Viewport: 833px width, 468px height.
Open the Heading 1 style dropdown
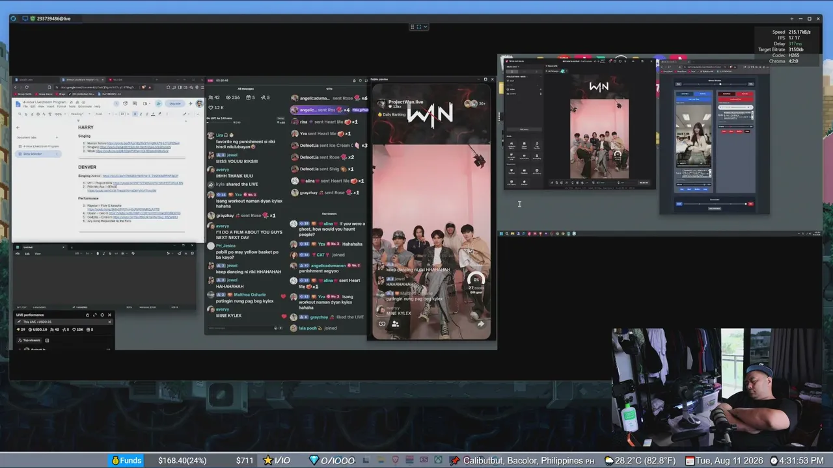pyautogui.click(x=81, y=114)
